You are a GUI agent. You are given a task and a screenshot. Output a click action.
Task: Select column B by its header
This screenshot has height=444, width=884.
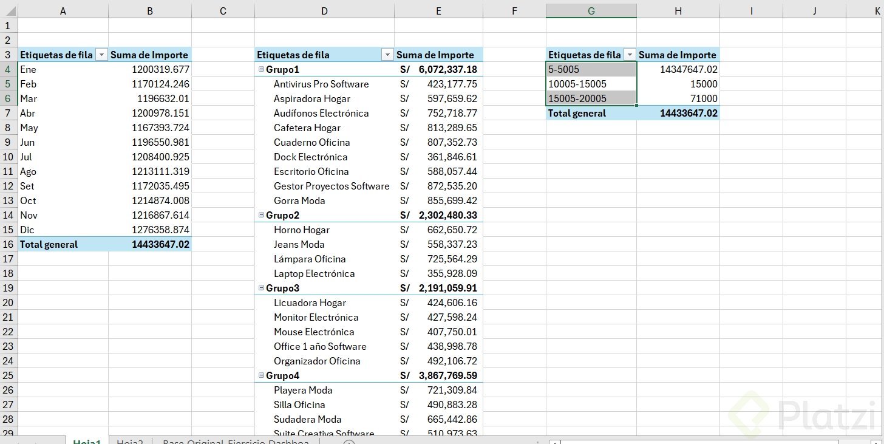[150, 10]
